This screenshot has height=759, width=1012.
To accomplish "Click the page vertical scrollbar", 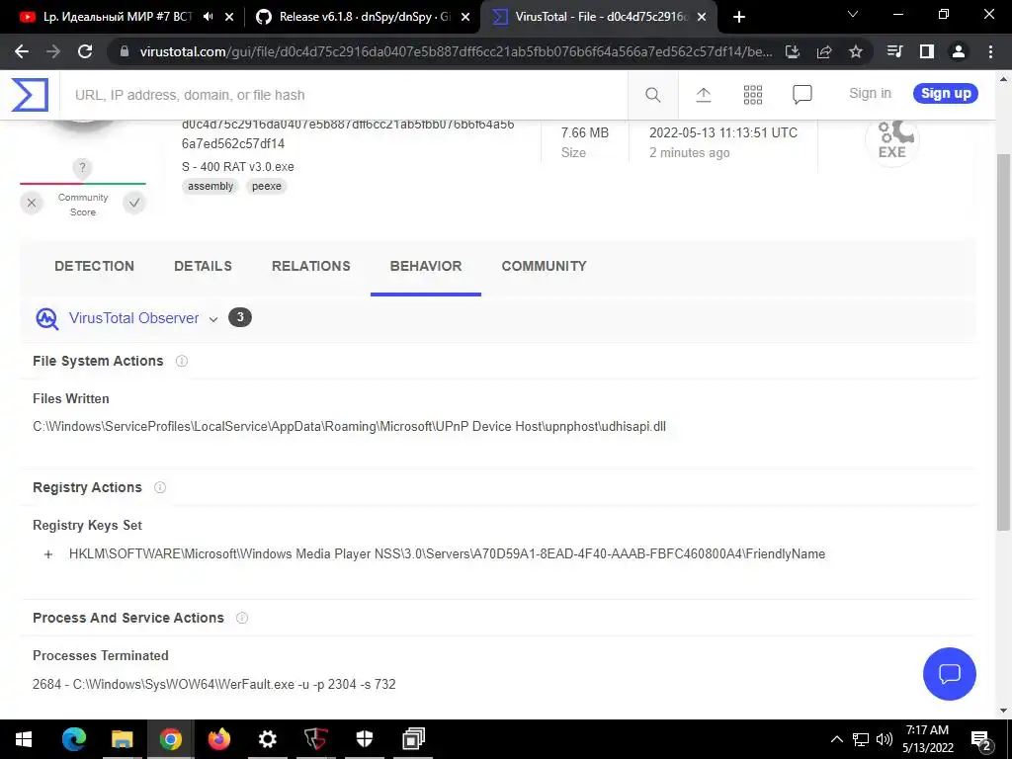I will pos(1003,342).
